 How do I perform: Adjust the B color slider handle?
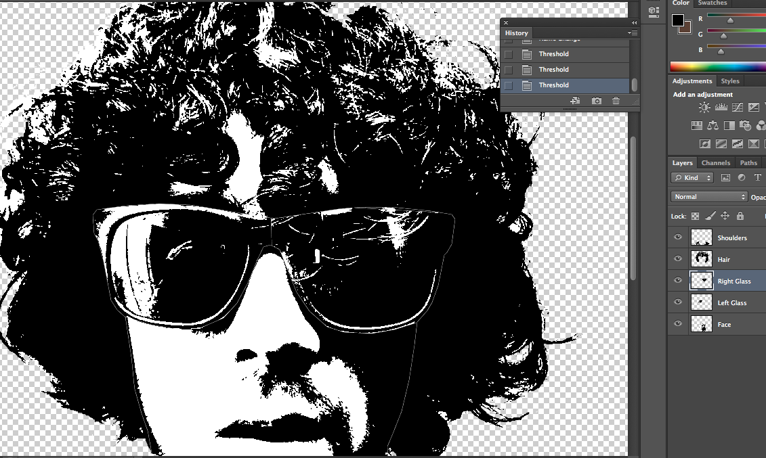pos(721,51)
